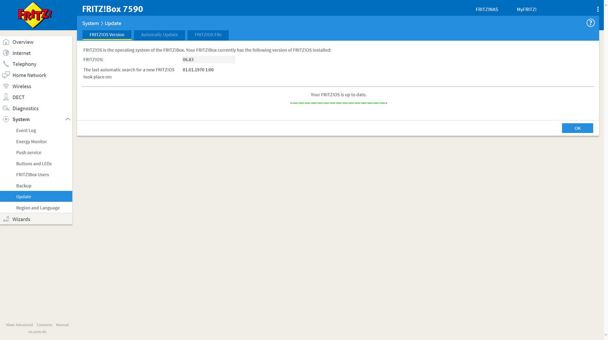Click the Telephony handset icon
608x340 pixels.
[6, 64]
